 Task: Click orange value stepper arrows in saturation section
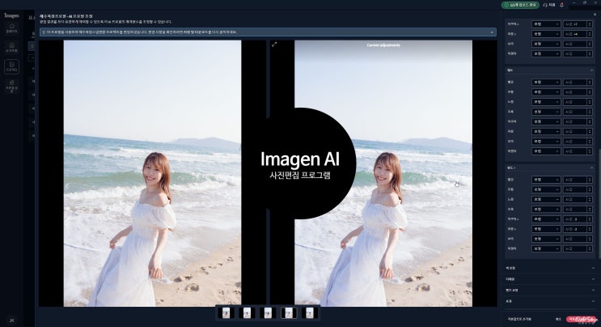click(590, 92)
